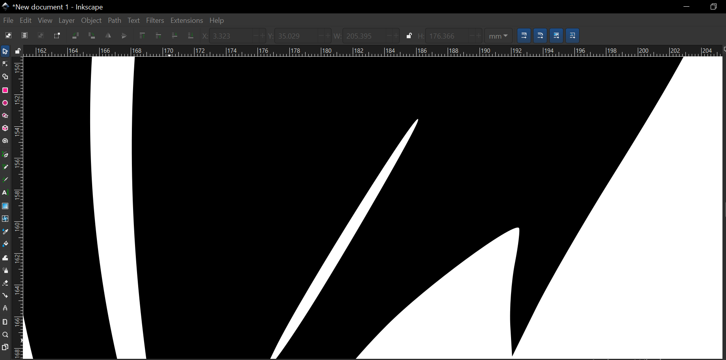The height and width of the screenshot is (360, 726).
Task: Lower selection one step
Action: point(174,36)
